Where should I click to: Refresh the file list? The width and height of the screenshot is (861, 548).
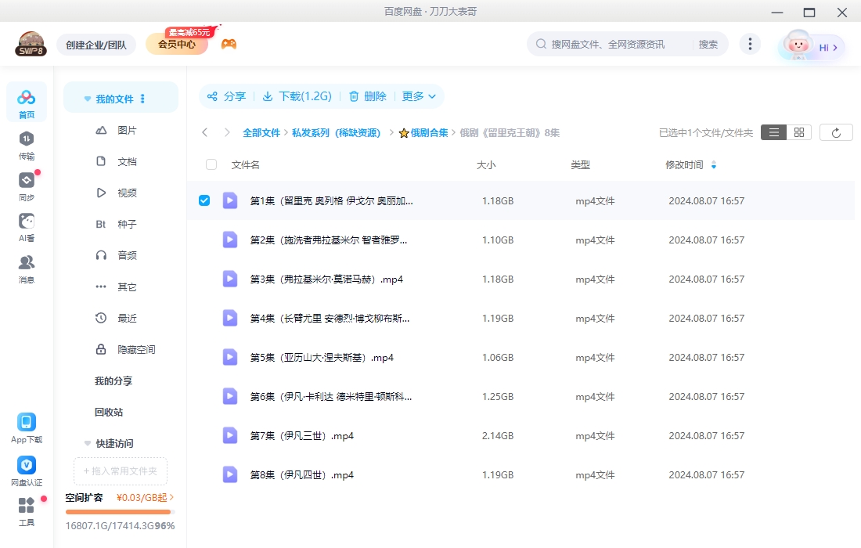[x=836, y=132]
